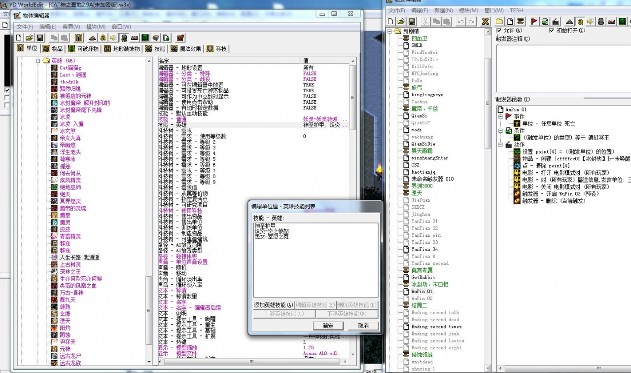Open Sound Editor speaker icon in Object Editor
Image resolution: width=631 pixels, height=373 pixels.
[113, 37]
